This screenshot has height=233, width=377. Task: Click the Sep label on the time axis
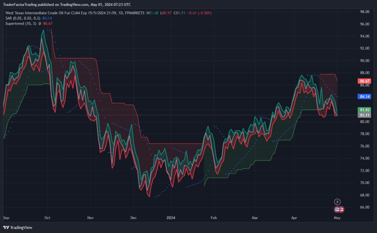point(6,218)
